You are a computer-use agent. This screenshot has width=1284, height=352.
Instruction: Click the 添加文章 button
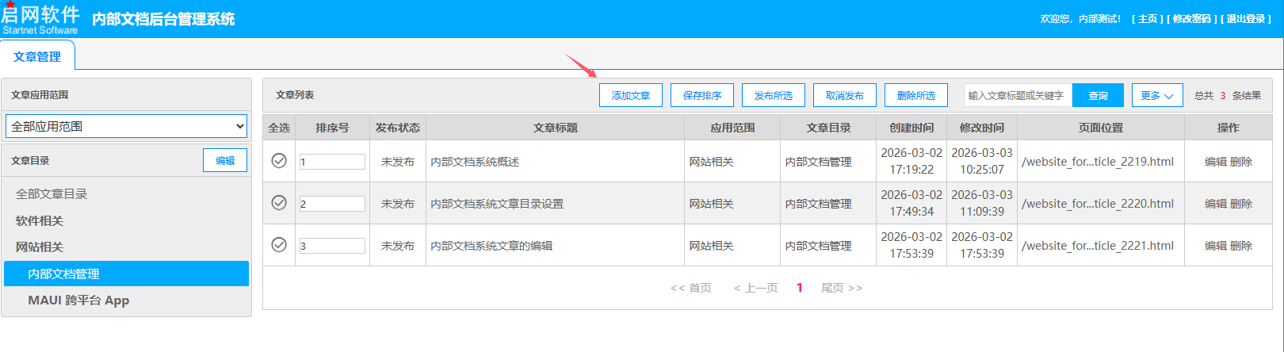coord(631,95)
